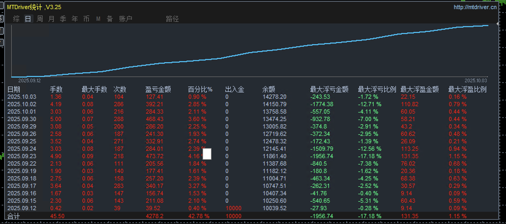Click the 手数 column header

click(x=56, y=89)
